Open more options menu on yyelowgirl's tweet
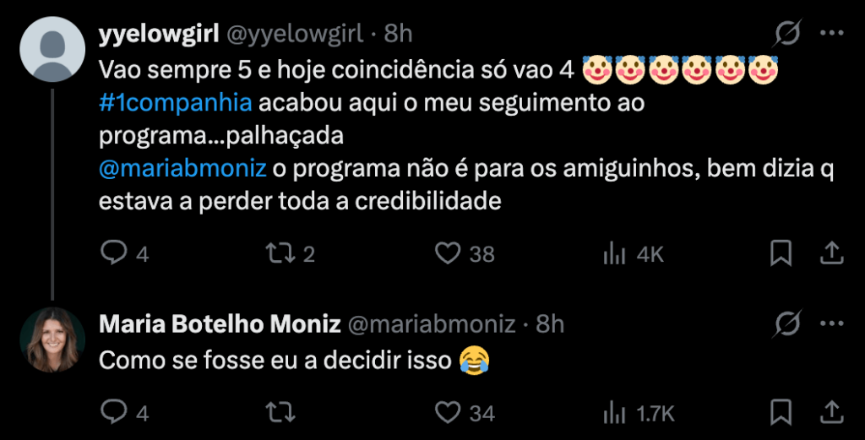Image resolution: width=865 pixels, height=440 pixels. 832,34
